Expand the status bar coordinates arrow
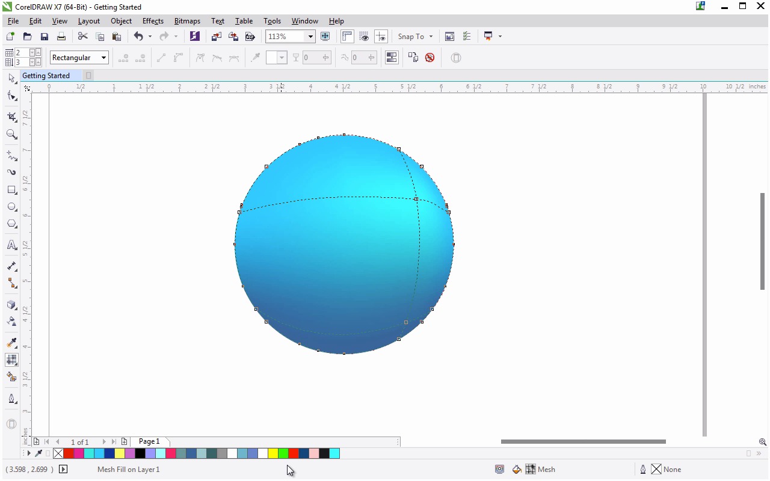Viewport: 770px width, 481px height. pyautogui.click(x=63, y=470)
